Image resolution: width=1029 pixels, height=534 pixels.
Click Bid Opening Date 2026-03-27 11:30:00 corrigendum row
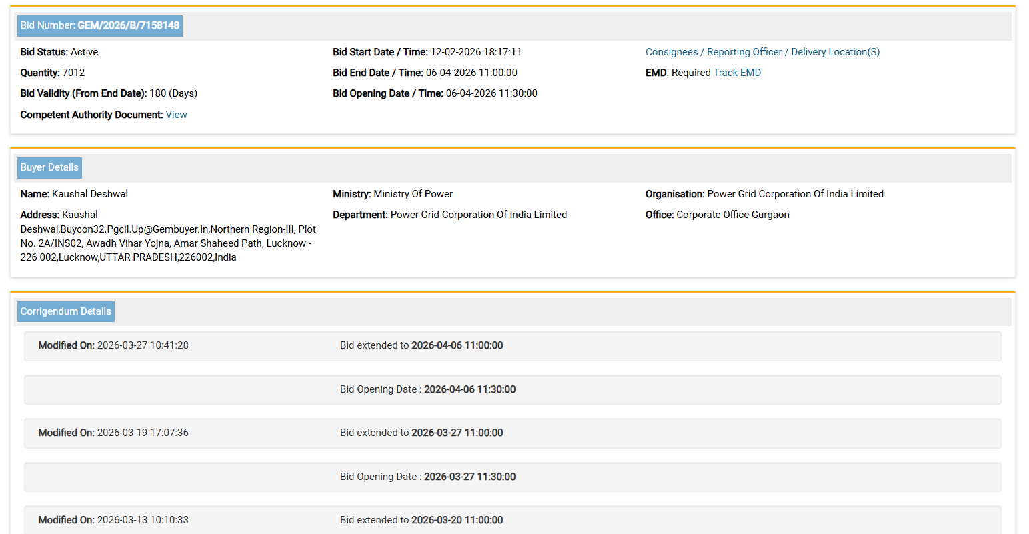pos(512,477)
